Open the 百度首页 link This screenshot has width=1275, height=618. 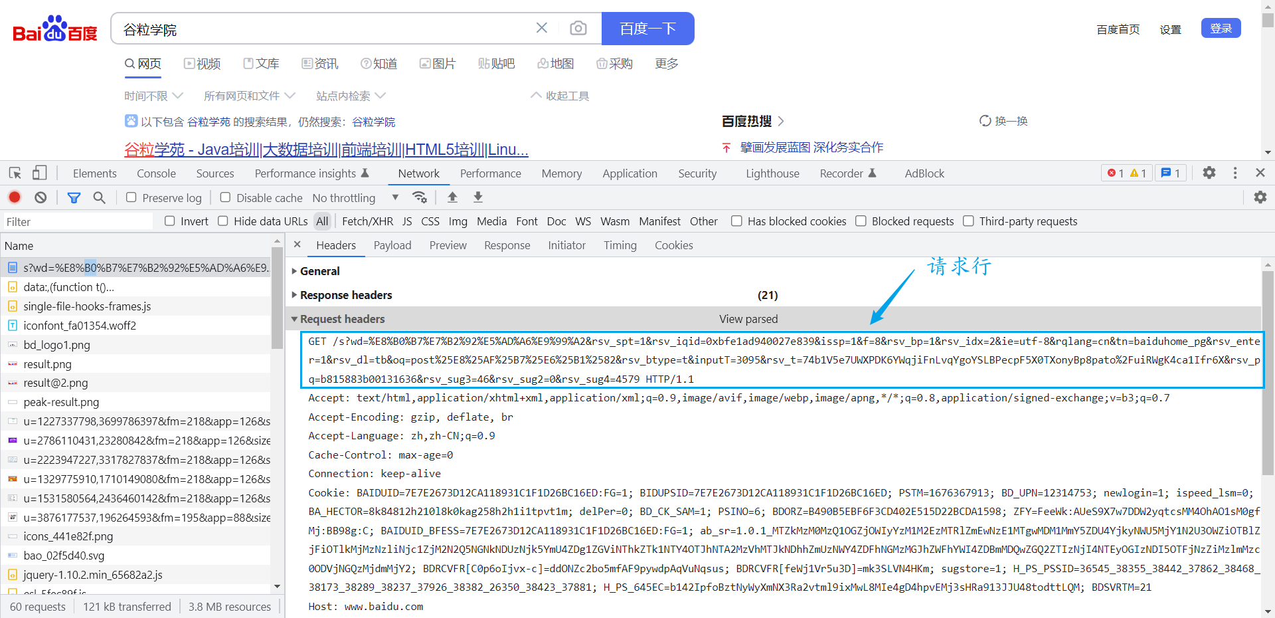[x=1118, y=29]
